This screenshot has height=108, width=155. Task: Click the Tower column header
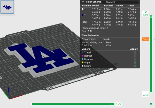[x=119, y=6]
